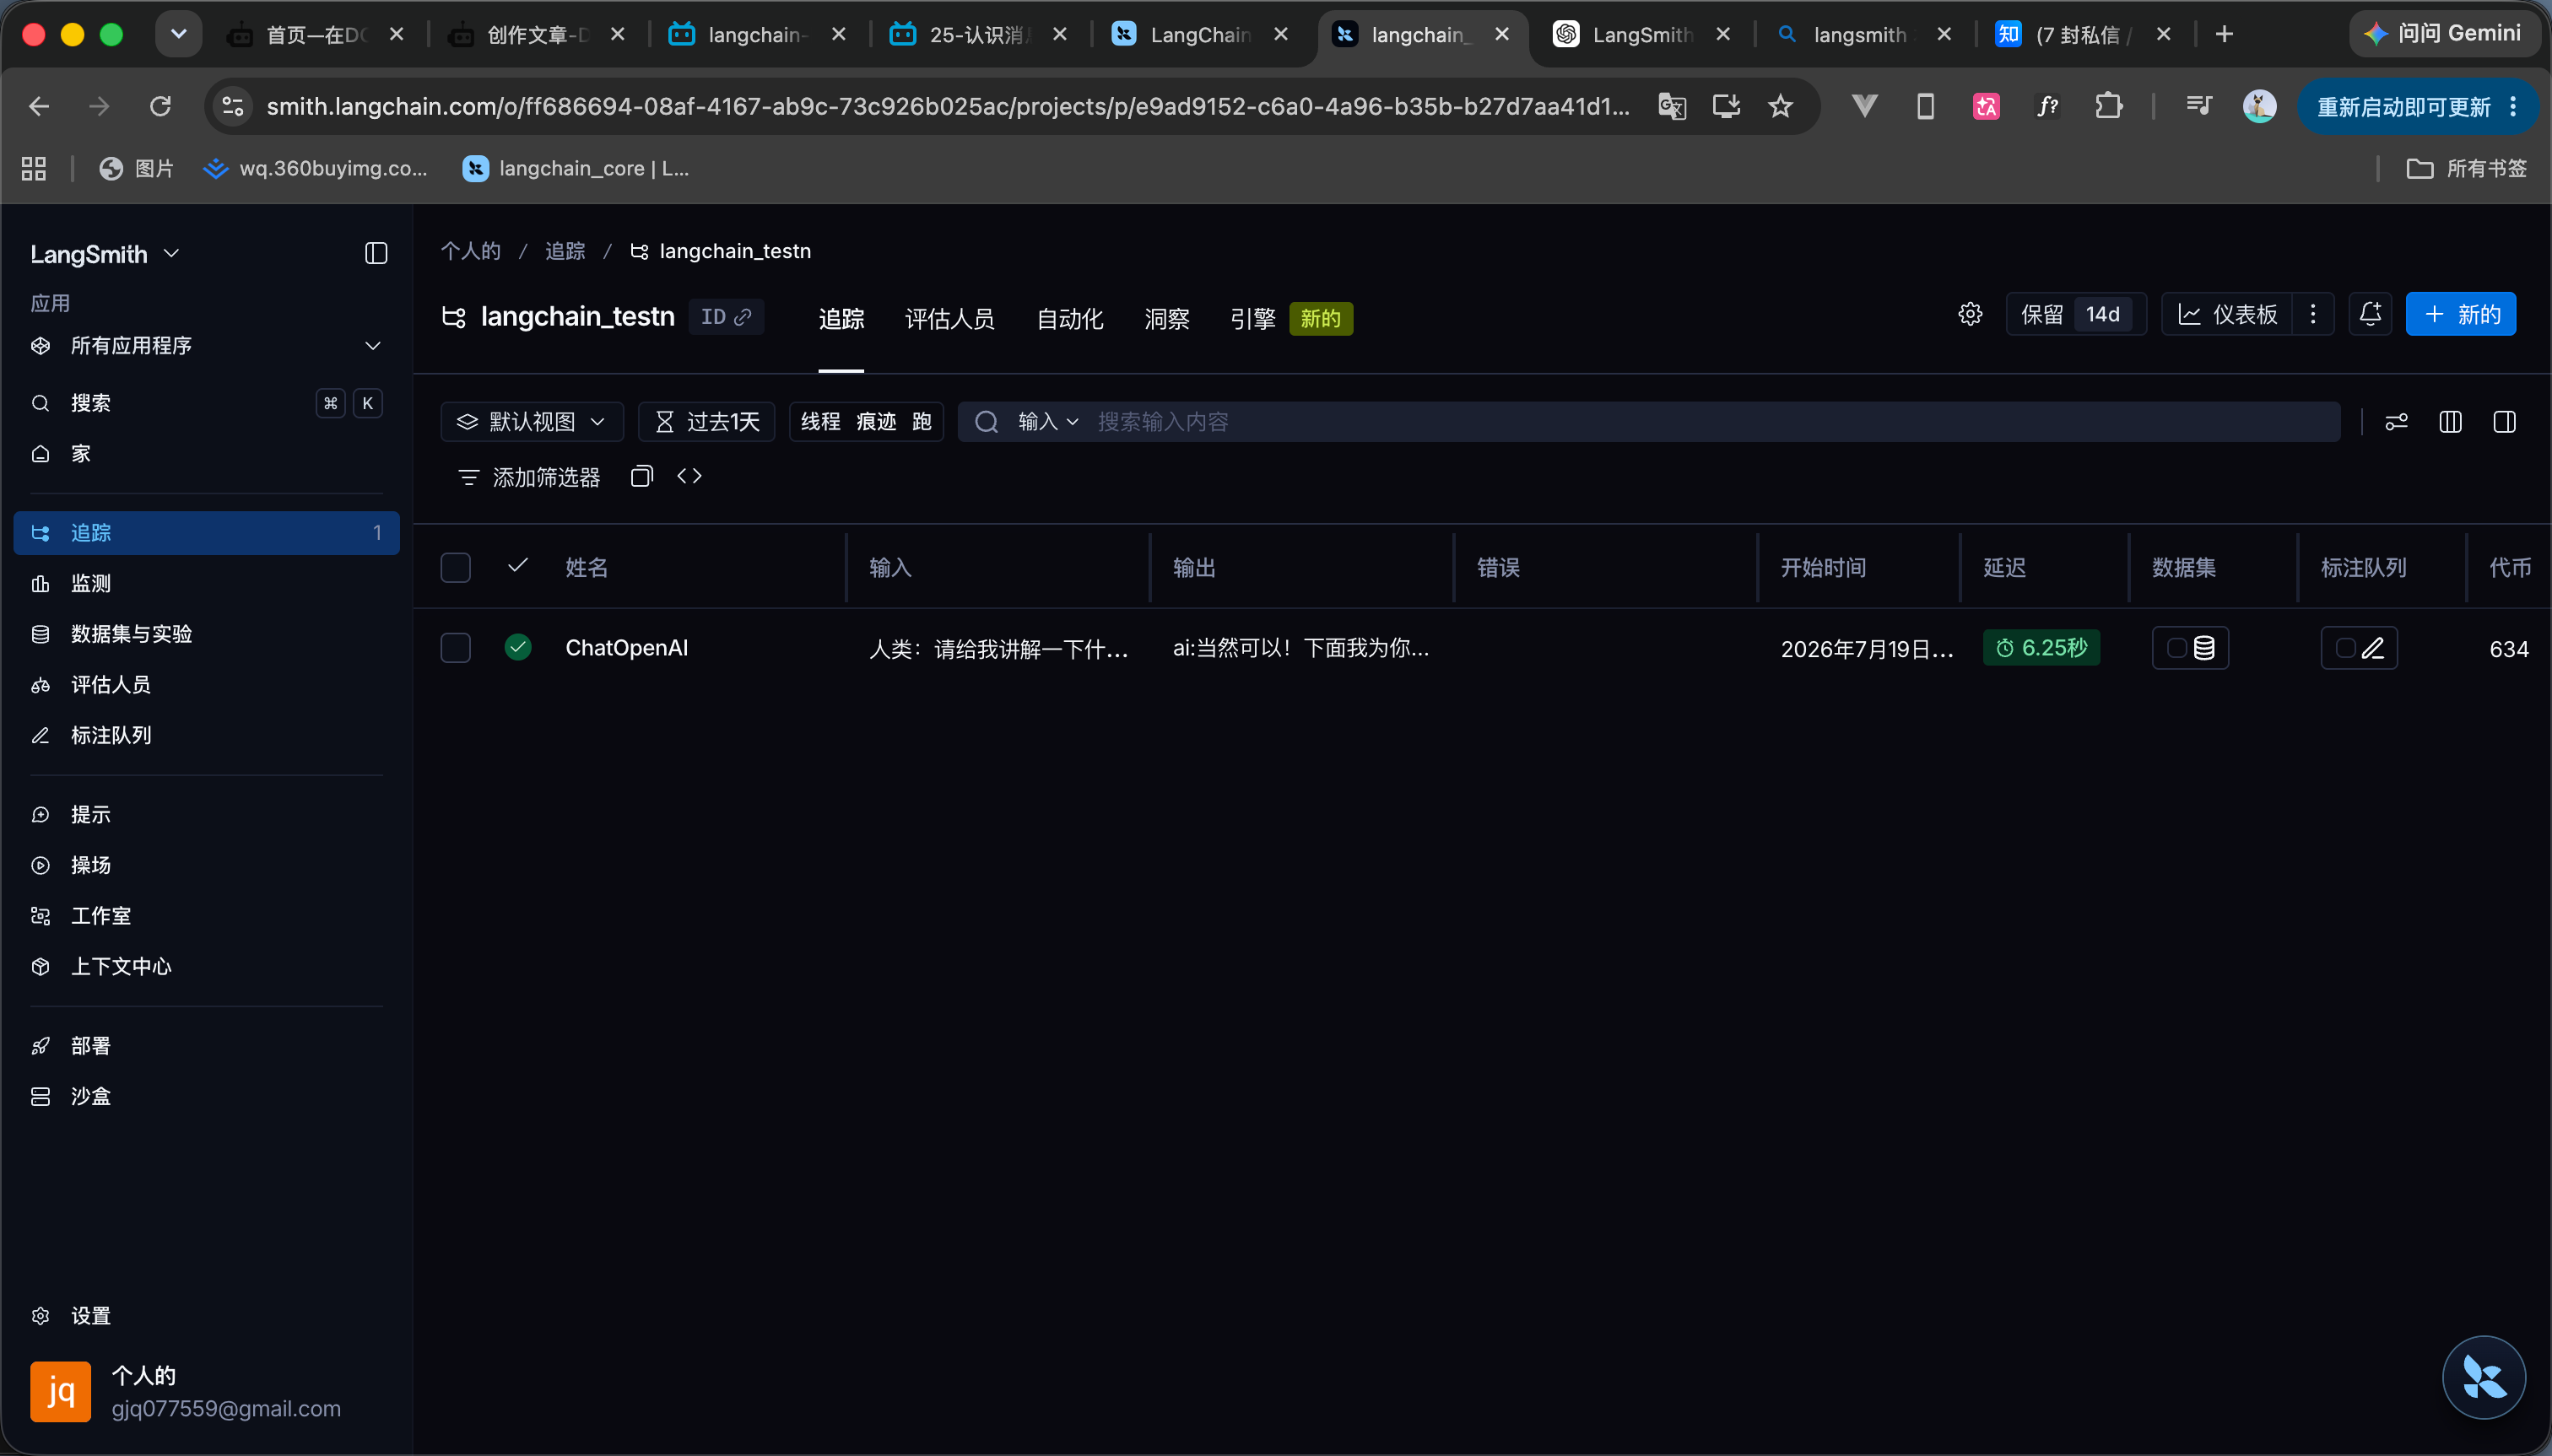Open the Input search-type dropdown
2552x1456 pixels.
(x=1047, y=422)
